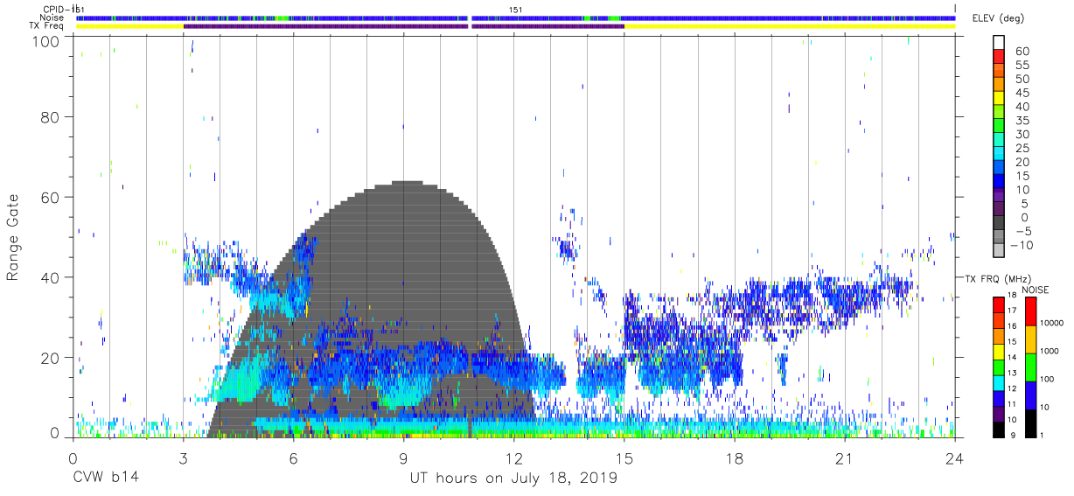Click the 'Noise' row label at top
1074x496 pixels.
pyautogui.click(x=51, y=17)
